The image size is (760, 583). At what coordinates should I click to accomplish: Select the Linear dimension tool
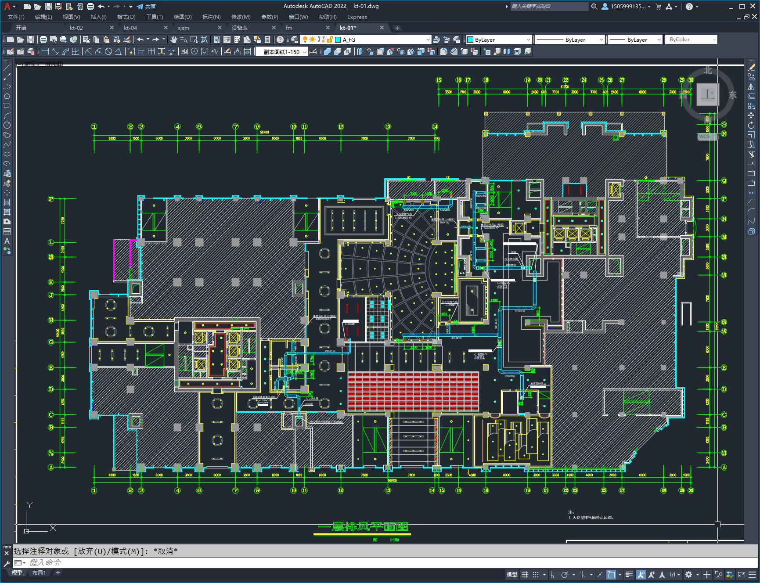point(45,51)
